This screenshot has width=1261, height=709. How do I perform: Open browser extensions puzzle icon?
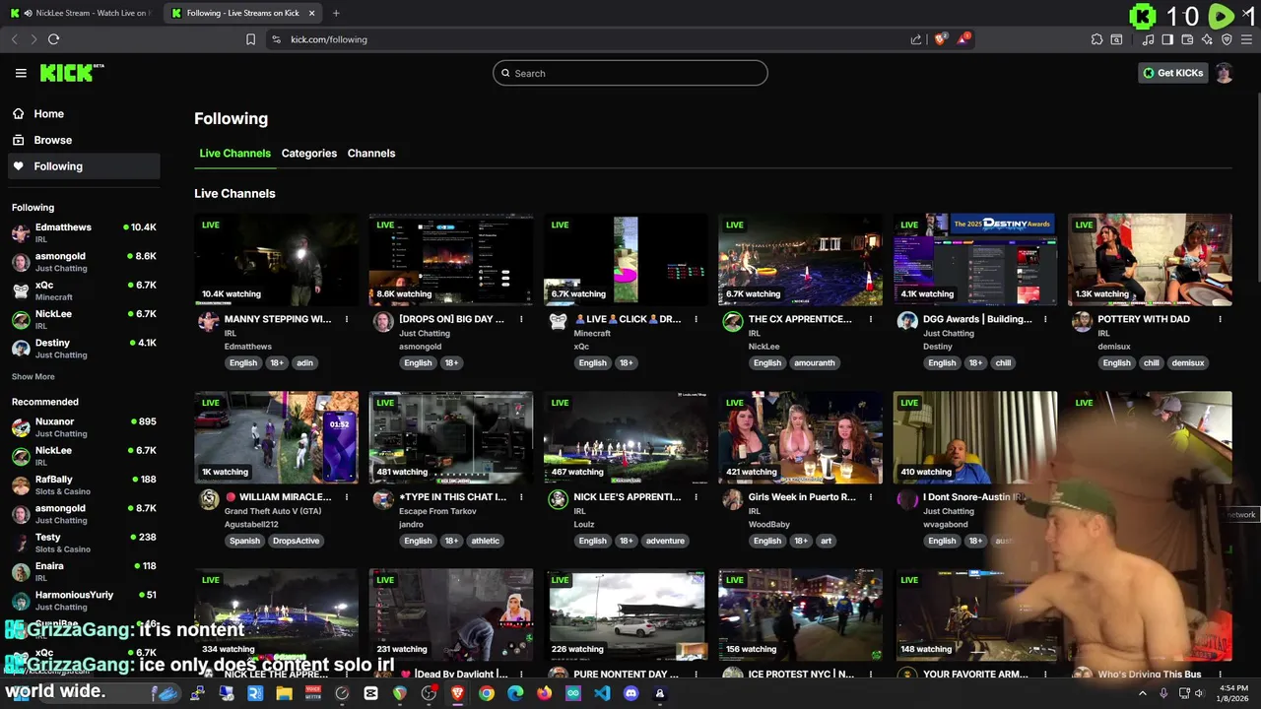point(1096,39)
